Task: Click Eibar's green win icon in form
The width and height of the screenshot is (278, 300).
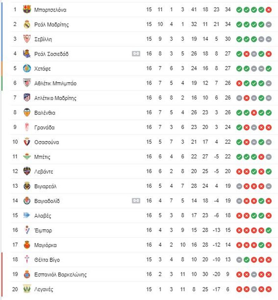Action: [269, 230]
